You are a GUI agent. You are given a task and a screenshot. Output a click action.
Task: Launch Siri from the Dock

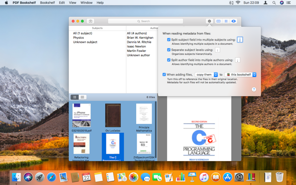[28, 178]
